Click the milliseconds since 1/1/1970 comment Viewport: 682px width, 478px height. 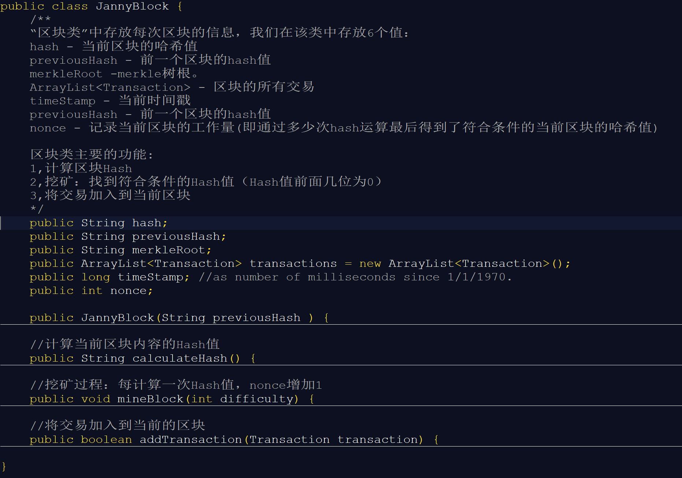[355, 277]
